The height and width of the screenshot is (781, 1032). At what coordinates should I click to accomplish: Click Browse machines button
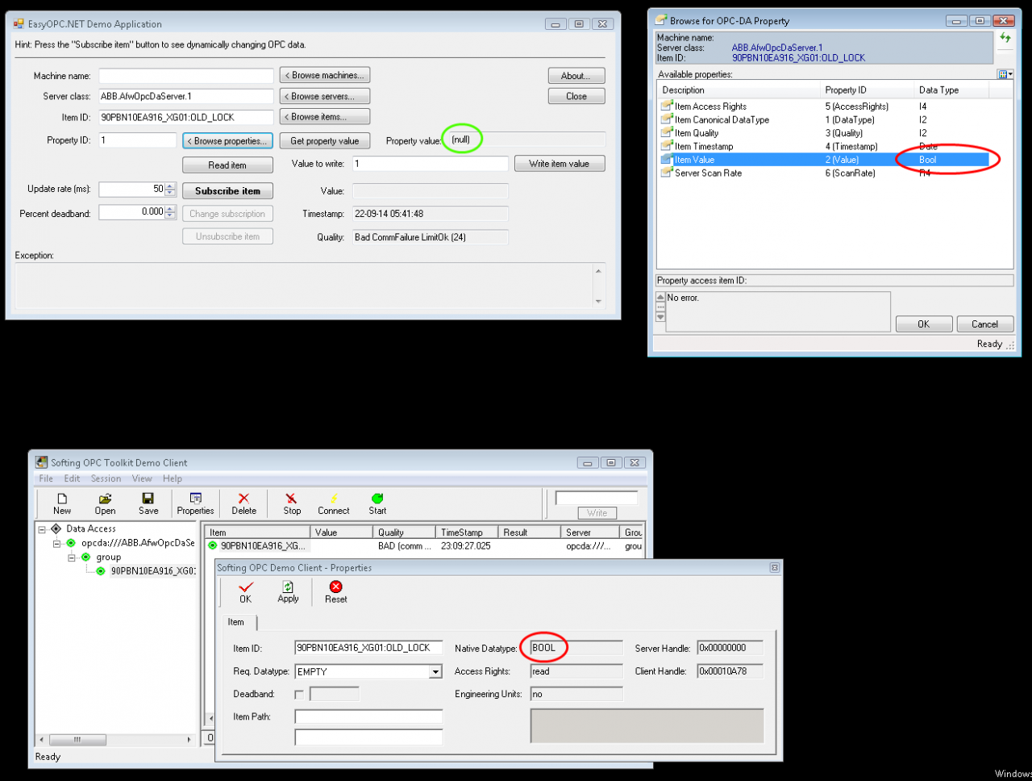click(x=325, y=75)
